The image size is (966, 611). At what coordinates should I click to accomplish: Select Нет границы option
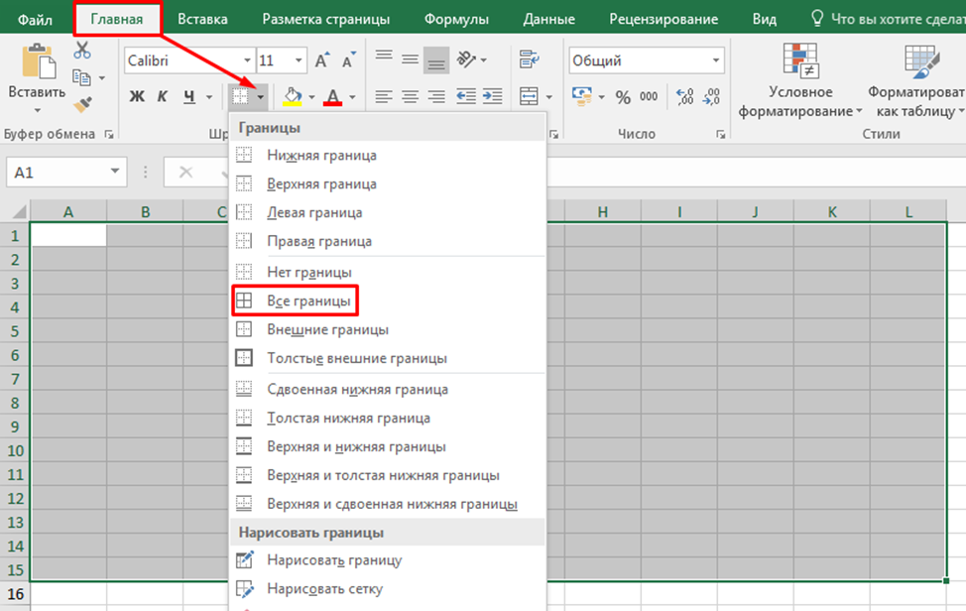[x=388, y=272]
